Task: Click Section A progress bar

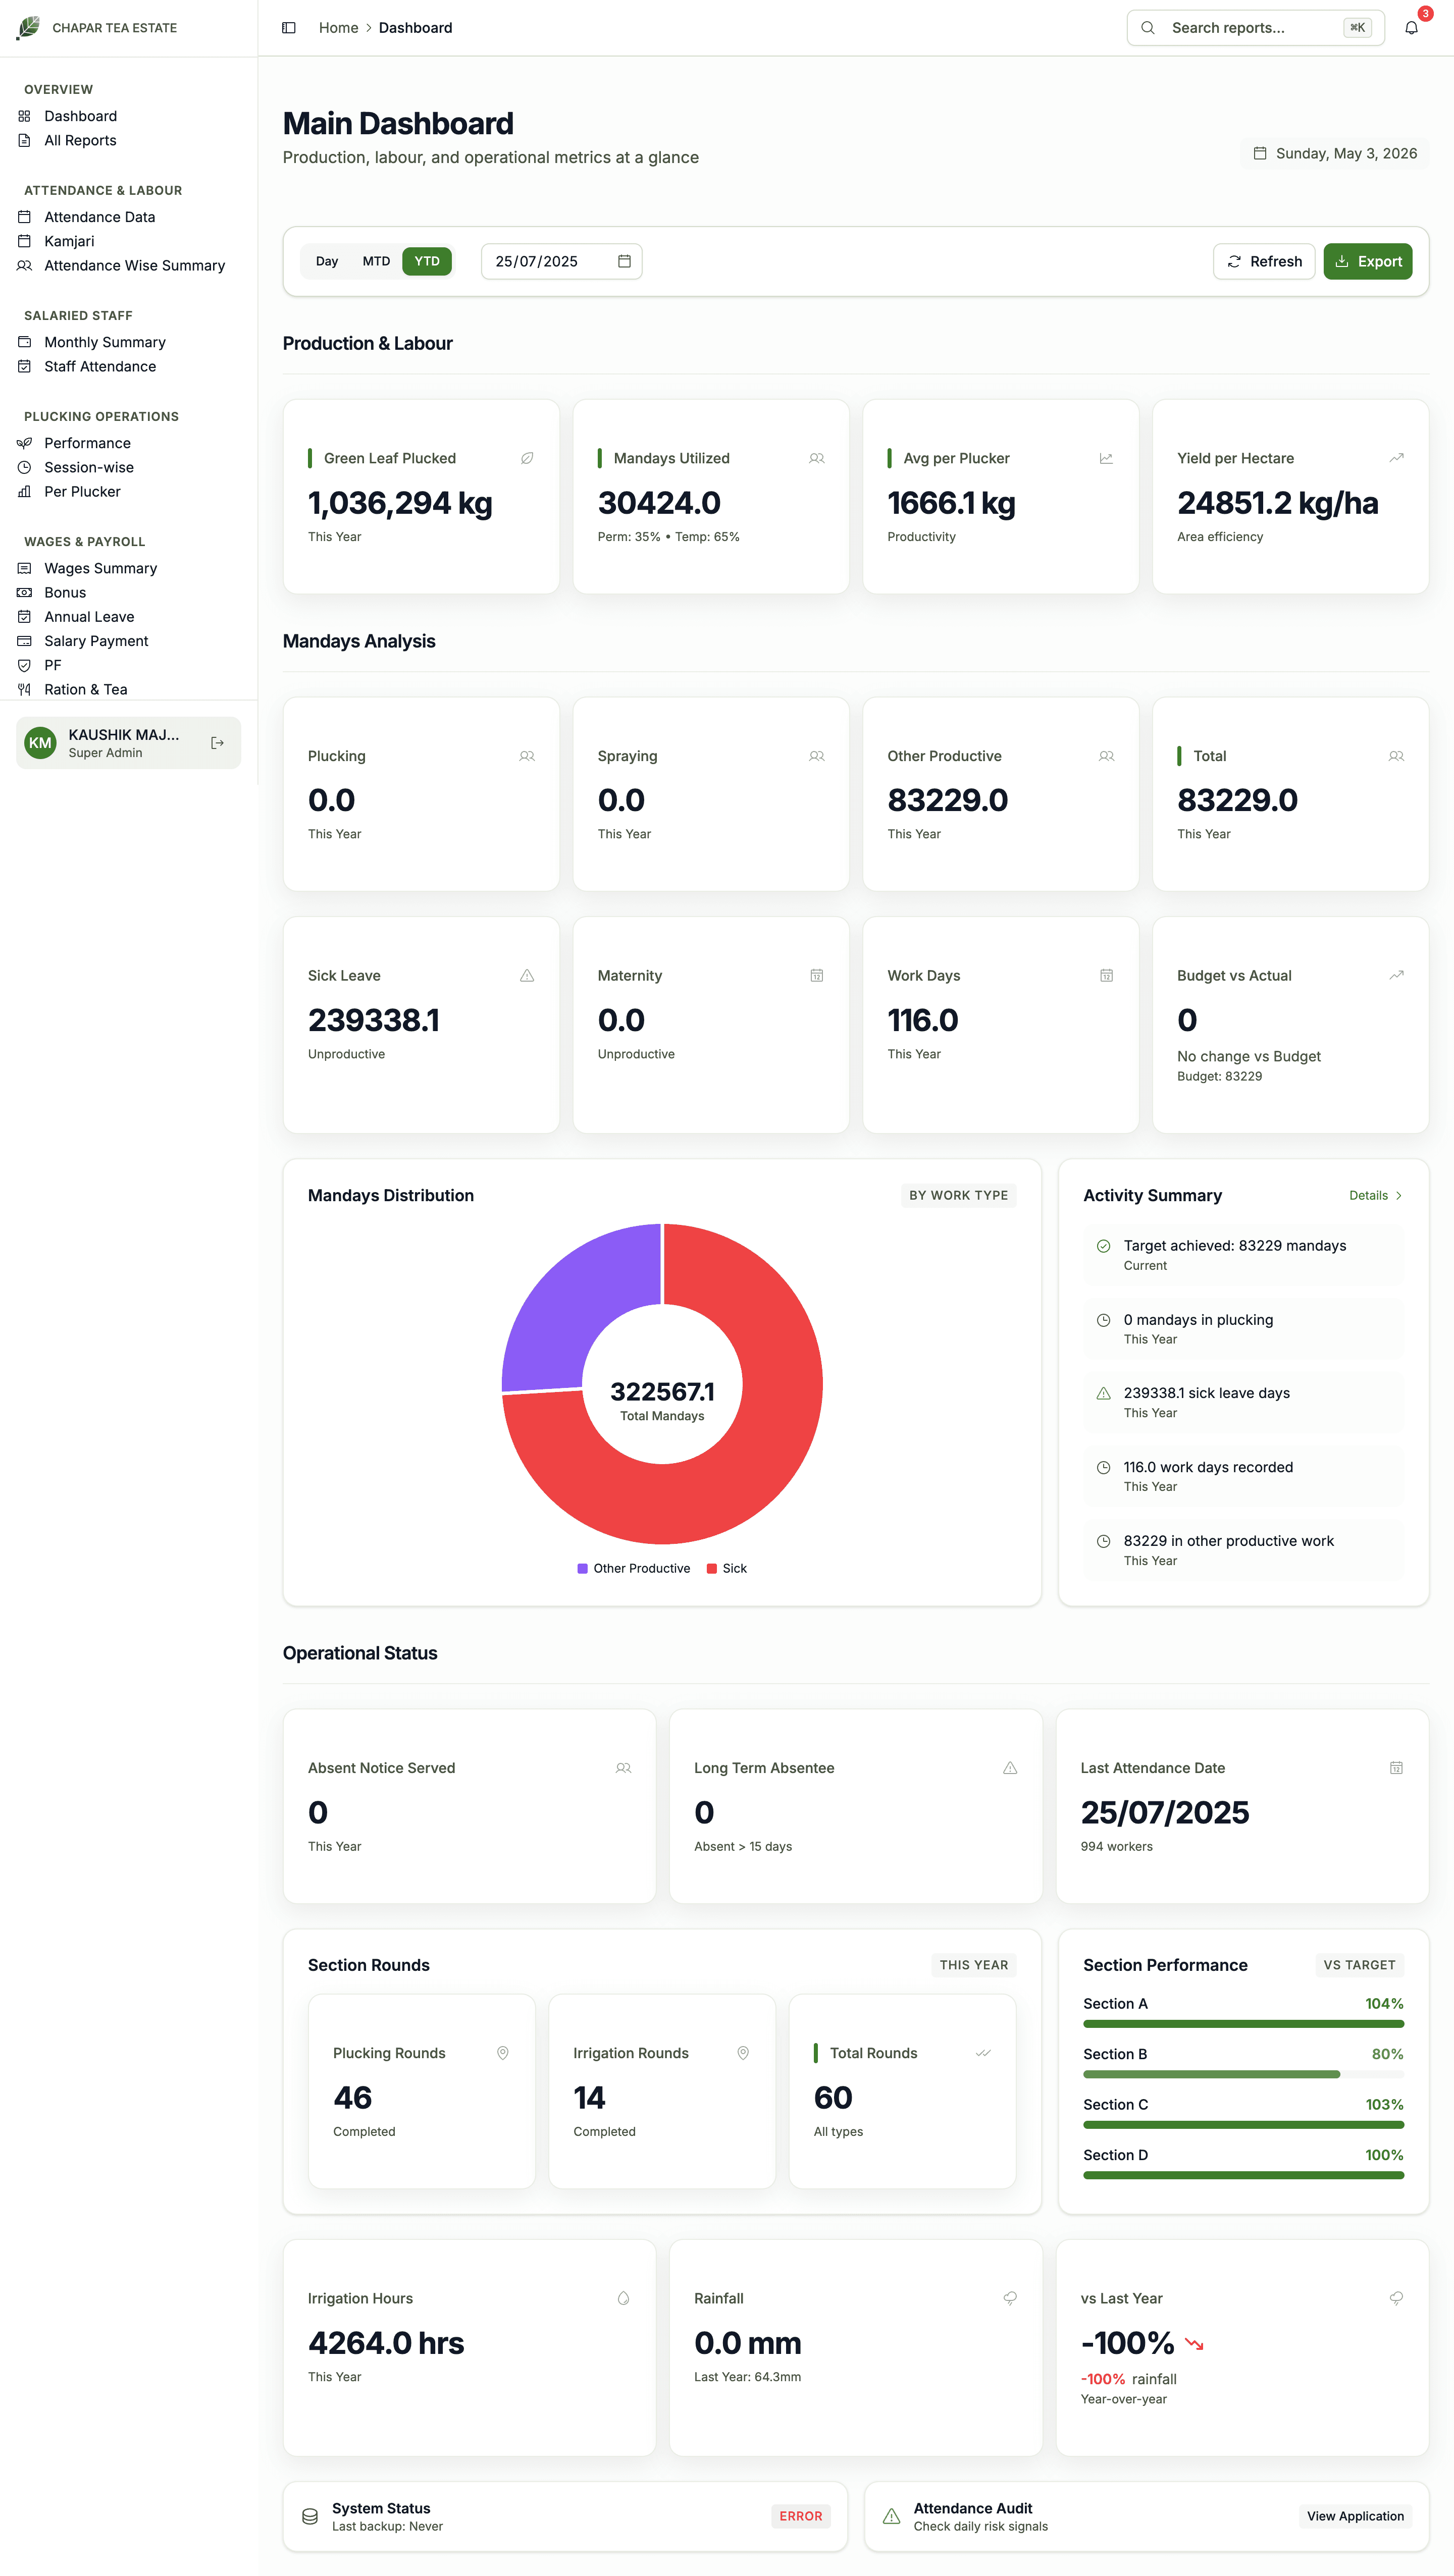Action: pyautogui.click(x=1243, y=2024)
